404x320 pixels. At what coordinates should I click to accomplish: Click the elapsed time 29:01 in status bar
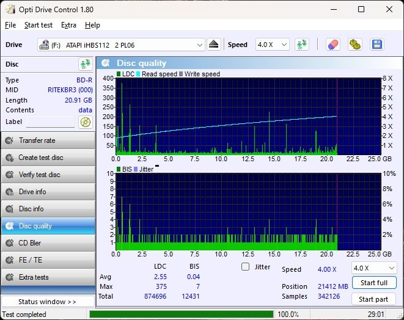pyautogui.click(x=376, y=315)
